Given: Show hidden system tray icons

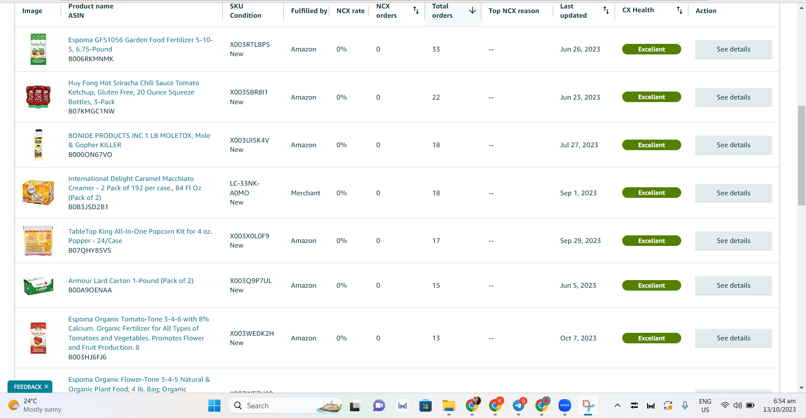Looking at the screenshot, I should click(618, 406).
